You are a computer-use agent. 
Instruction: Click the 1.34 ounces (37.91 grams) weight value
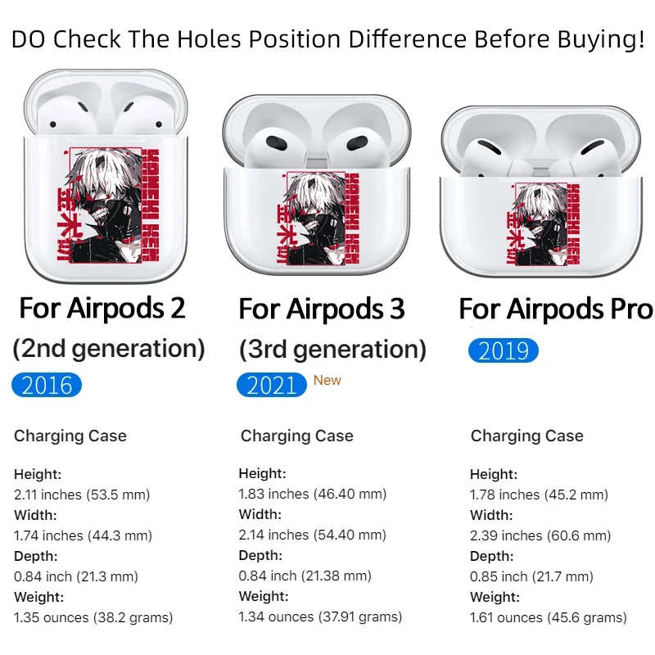[320, 617]
